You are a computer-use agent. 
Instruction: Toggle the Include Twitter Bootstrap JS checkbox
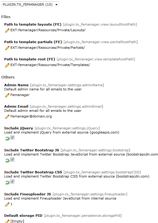13,160
